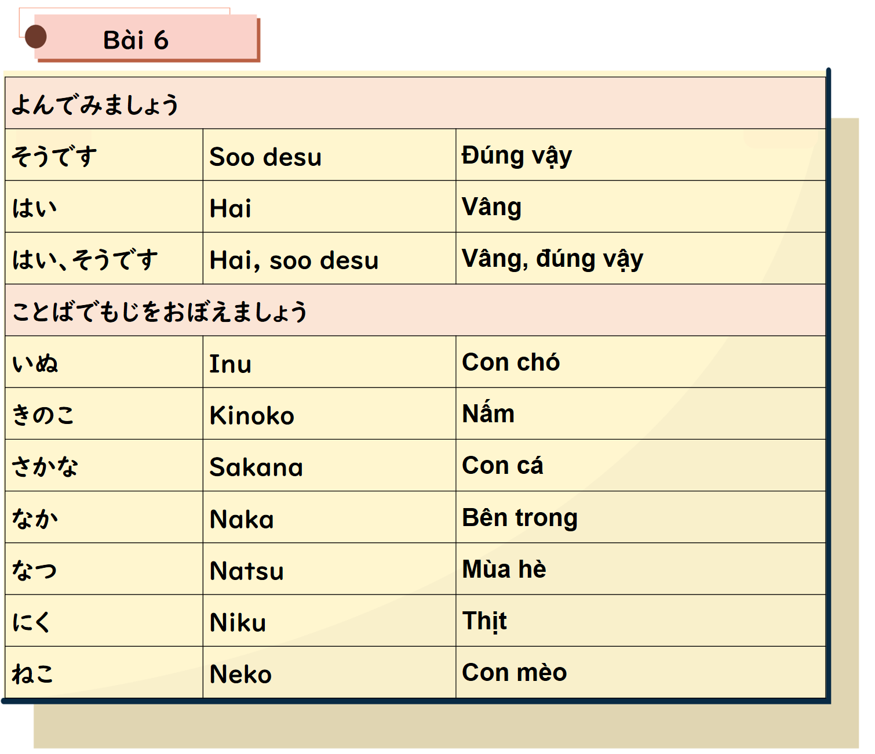Select the Vietnamese meaning Đúng vậy

tap(517, 155)
